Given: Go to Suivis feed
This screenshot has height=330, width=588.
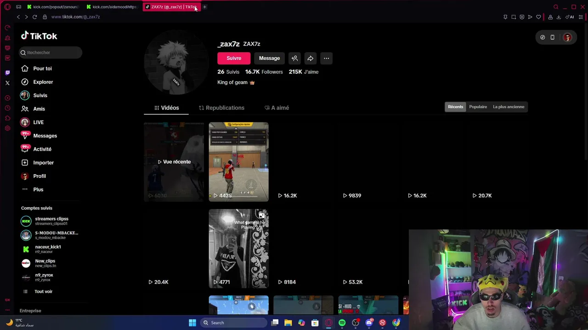Looking at the screenshot, I should pyautogui.click(x=40, y=95).
